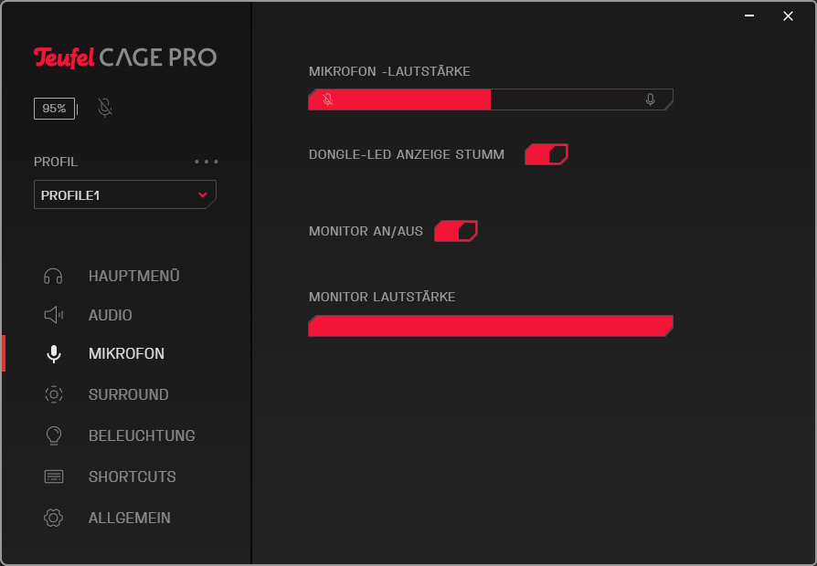Click the speaker icon beside Audio

(x=54, y=315)
